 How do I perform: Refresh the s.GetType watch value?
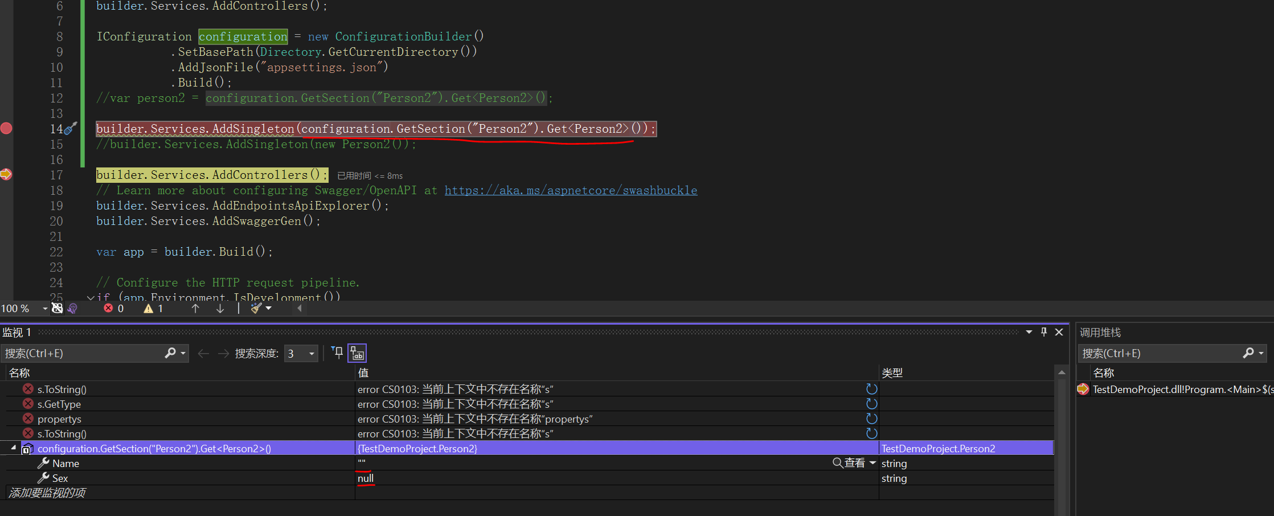(871, 404)
